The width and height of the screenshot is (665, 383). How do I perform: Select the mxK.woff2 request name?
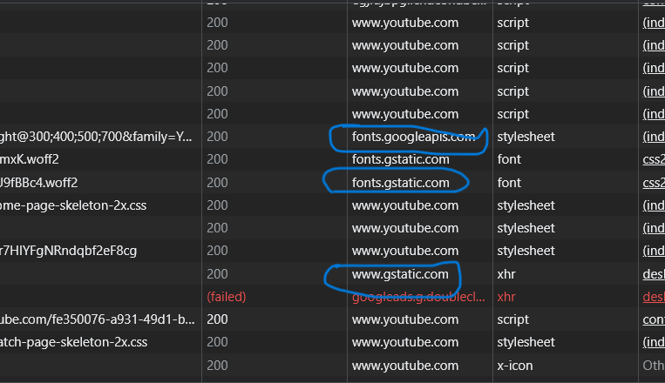(30, 159)
